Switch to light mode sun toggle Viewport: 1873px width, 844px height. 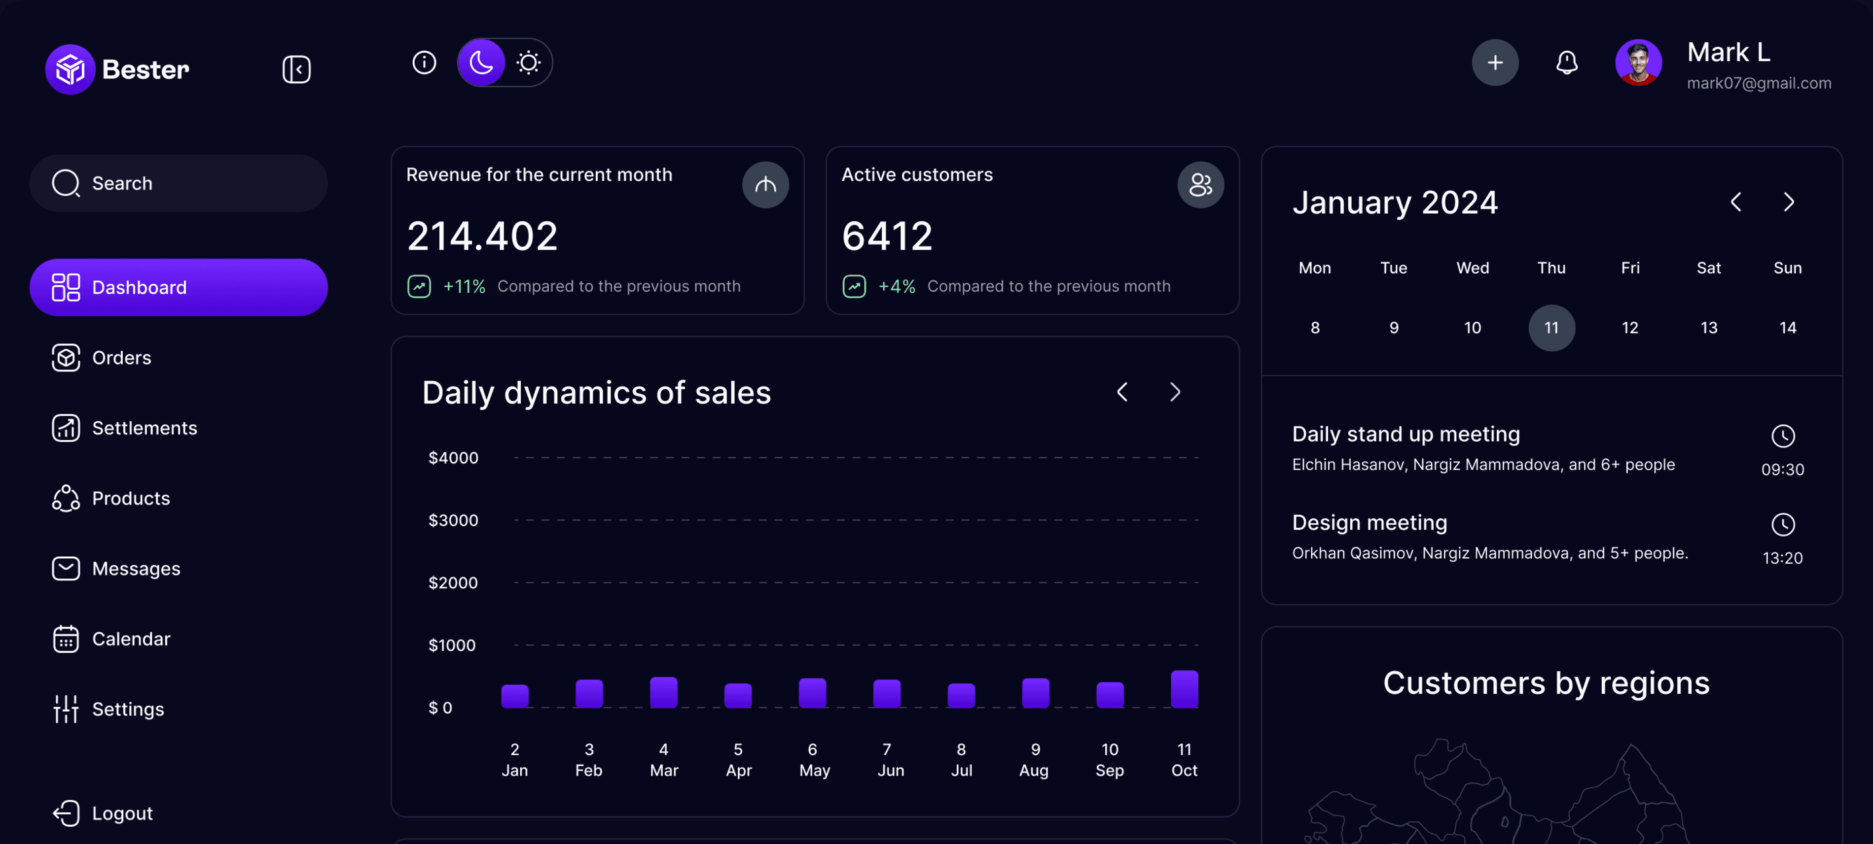tap(529, 63)
